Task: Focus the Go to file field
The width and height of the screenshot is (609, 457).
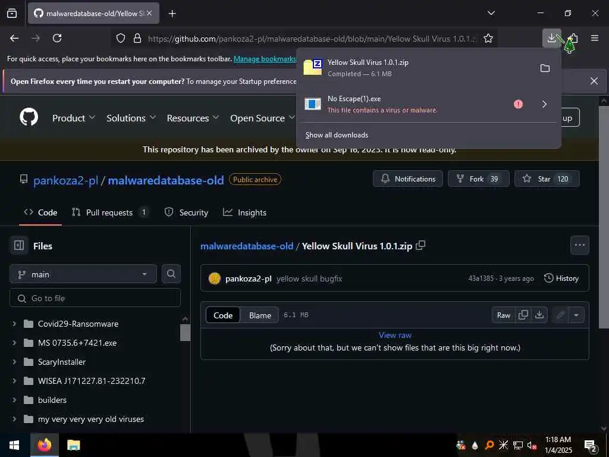Action: click(x=95, y=298)
